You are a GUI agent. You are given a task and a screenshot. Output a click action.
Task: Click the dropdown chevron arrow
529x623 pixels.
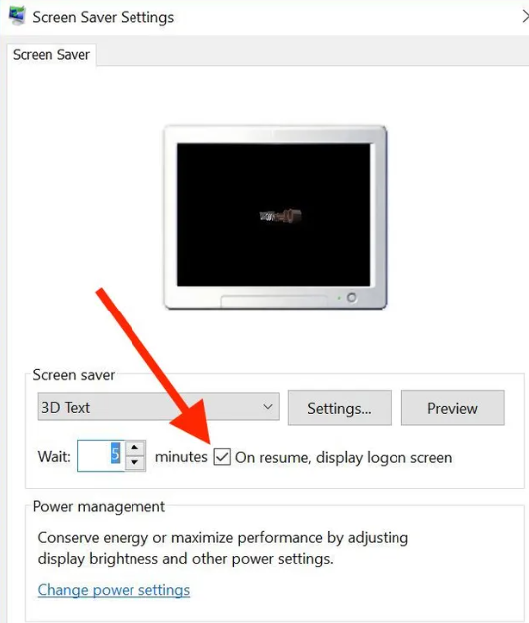(x=268, y=407)
